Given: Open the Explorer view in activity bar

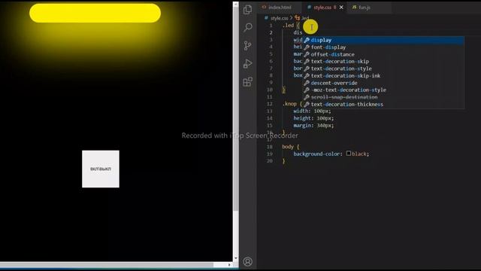Looking at the screenshot, I should click(x=247, y=10).
